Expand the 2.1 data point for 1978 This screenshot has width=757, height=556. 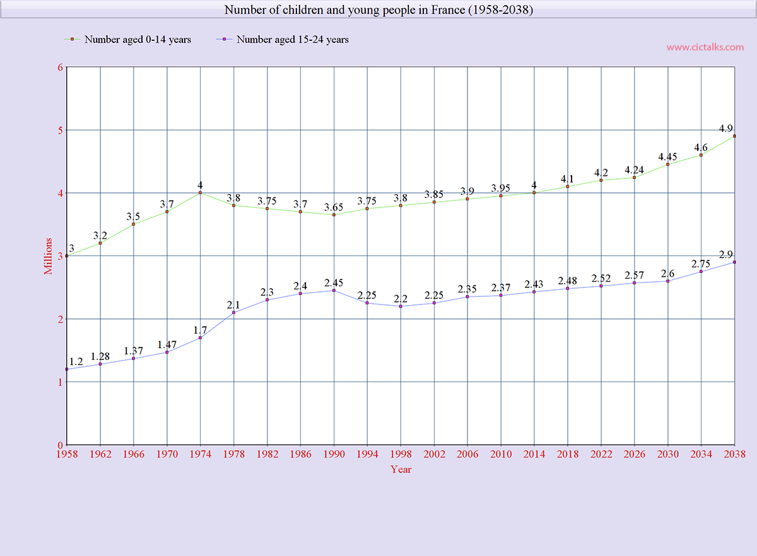[235, 312]
